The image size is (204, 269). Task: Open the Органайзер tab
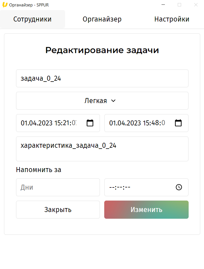[102, 19]
